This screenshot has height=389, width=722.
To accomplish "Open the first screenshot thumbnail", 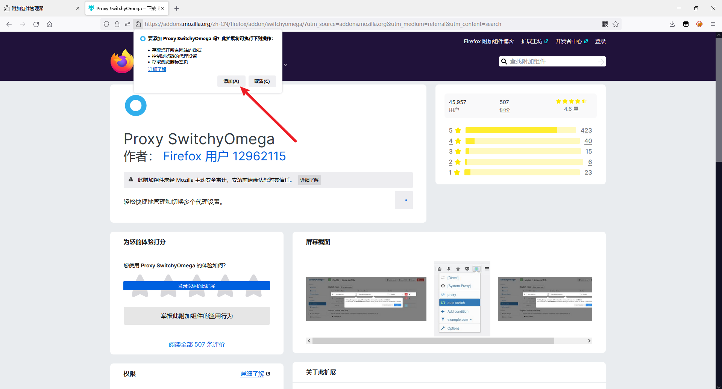I will tap(366, 299).
